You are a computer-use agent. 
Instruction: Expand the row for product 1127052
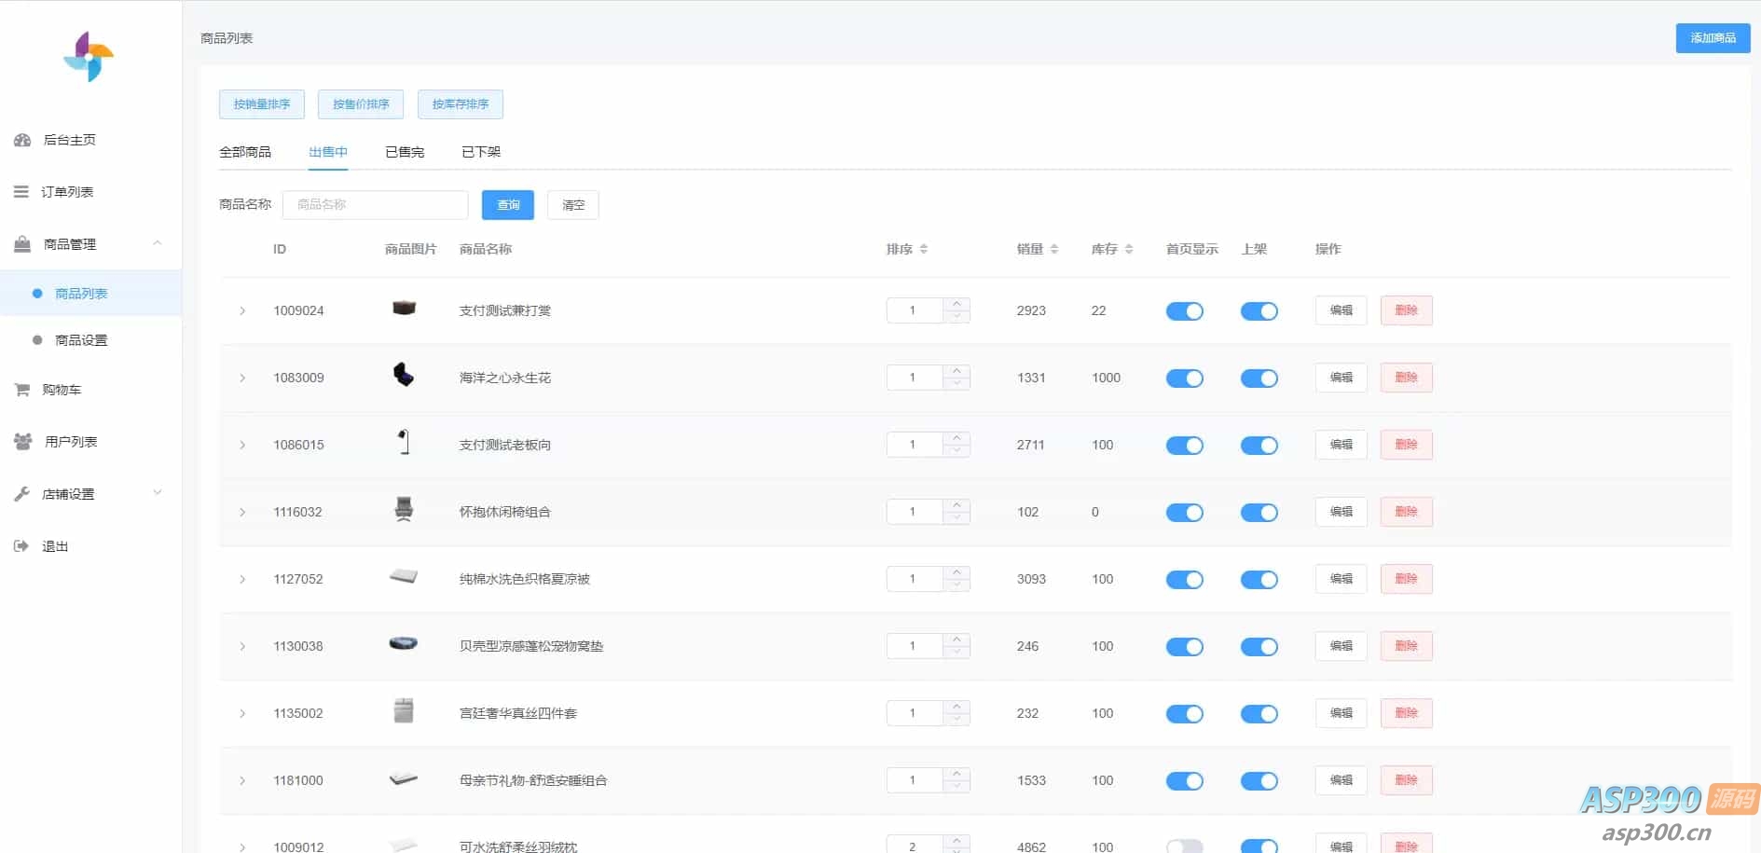coord(242,579)
